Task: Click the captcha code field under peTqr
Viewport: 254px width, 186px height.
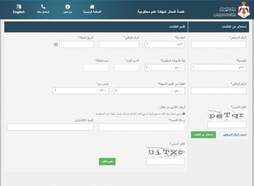Action: coord(227,124)
